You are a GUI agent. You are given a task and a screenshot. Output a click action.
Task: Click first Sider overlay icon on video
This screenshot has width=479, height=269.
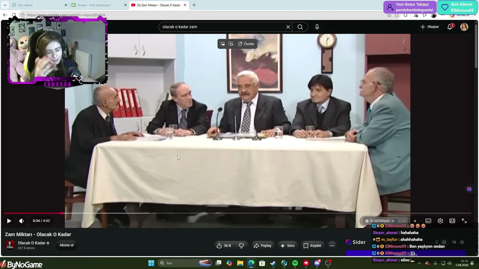(222, 44)
